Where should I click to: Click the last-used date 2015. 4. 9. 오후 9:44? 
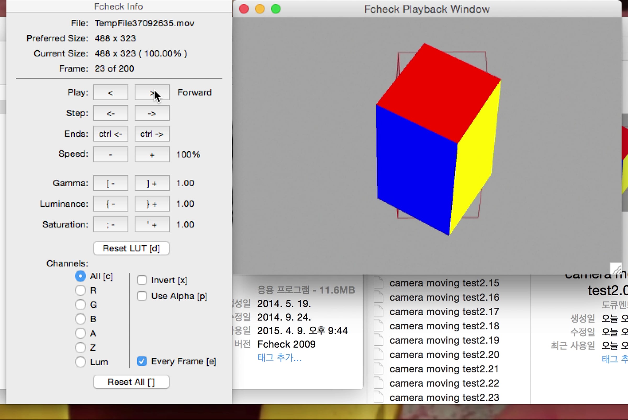pos(302,331)
